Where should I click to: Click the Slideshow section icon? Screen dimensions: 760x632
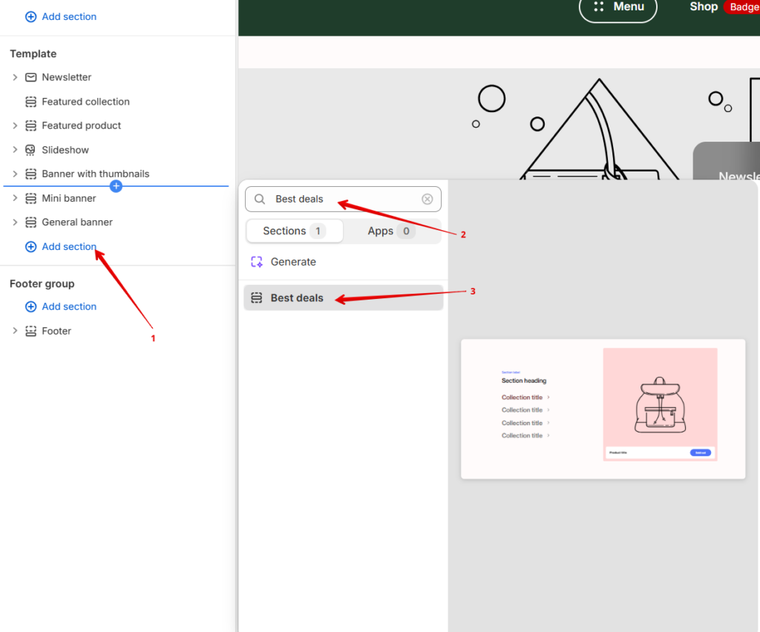[x=30, y=150]
